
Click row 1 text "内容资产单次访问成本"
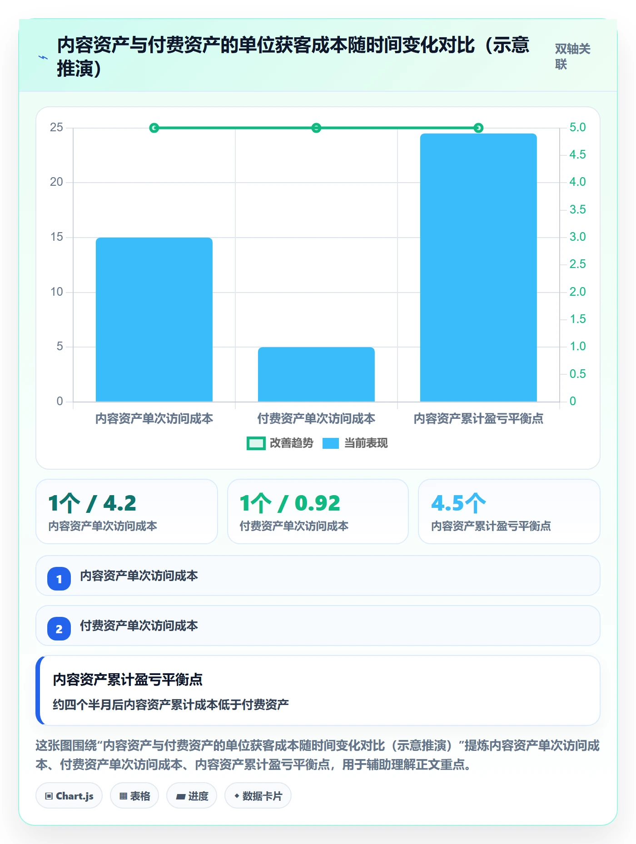point(139,576)
